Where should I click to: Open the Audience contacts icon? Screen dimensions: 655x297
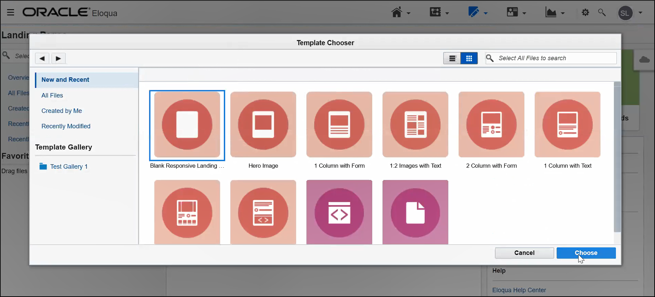(x=512, y=12)
